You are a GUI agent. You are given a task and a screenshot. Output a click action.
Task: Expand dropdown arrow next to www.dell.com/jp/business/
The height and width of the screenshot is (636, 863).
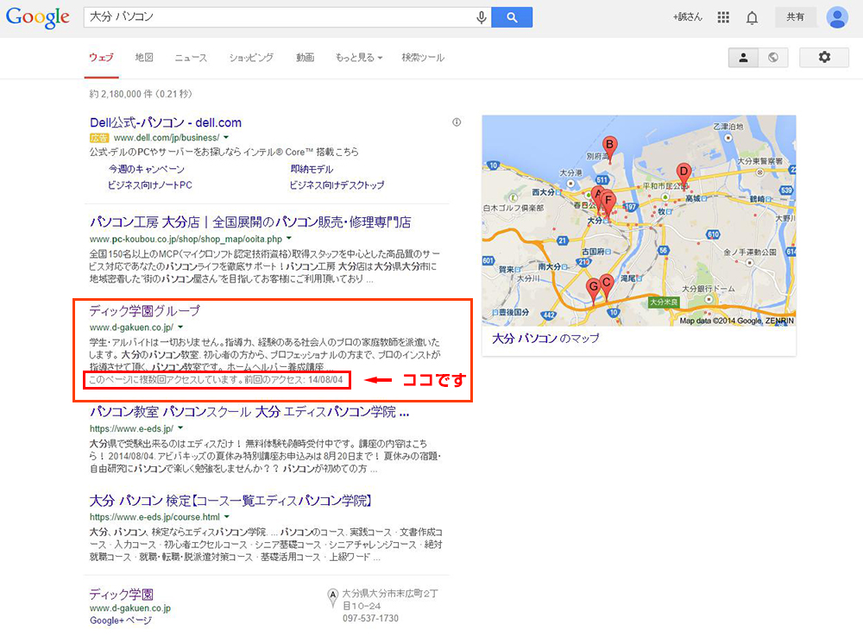225,137
